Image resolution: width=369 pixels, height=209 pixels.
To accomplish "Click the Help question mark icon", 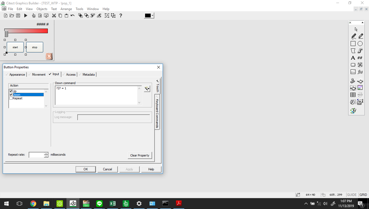I will (121, 16).
